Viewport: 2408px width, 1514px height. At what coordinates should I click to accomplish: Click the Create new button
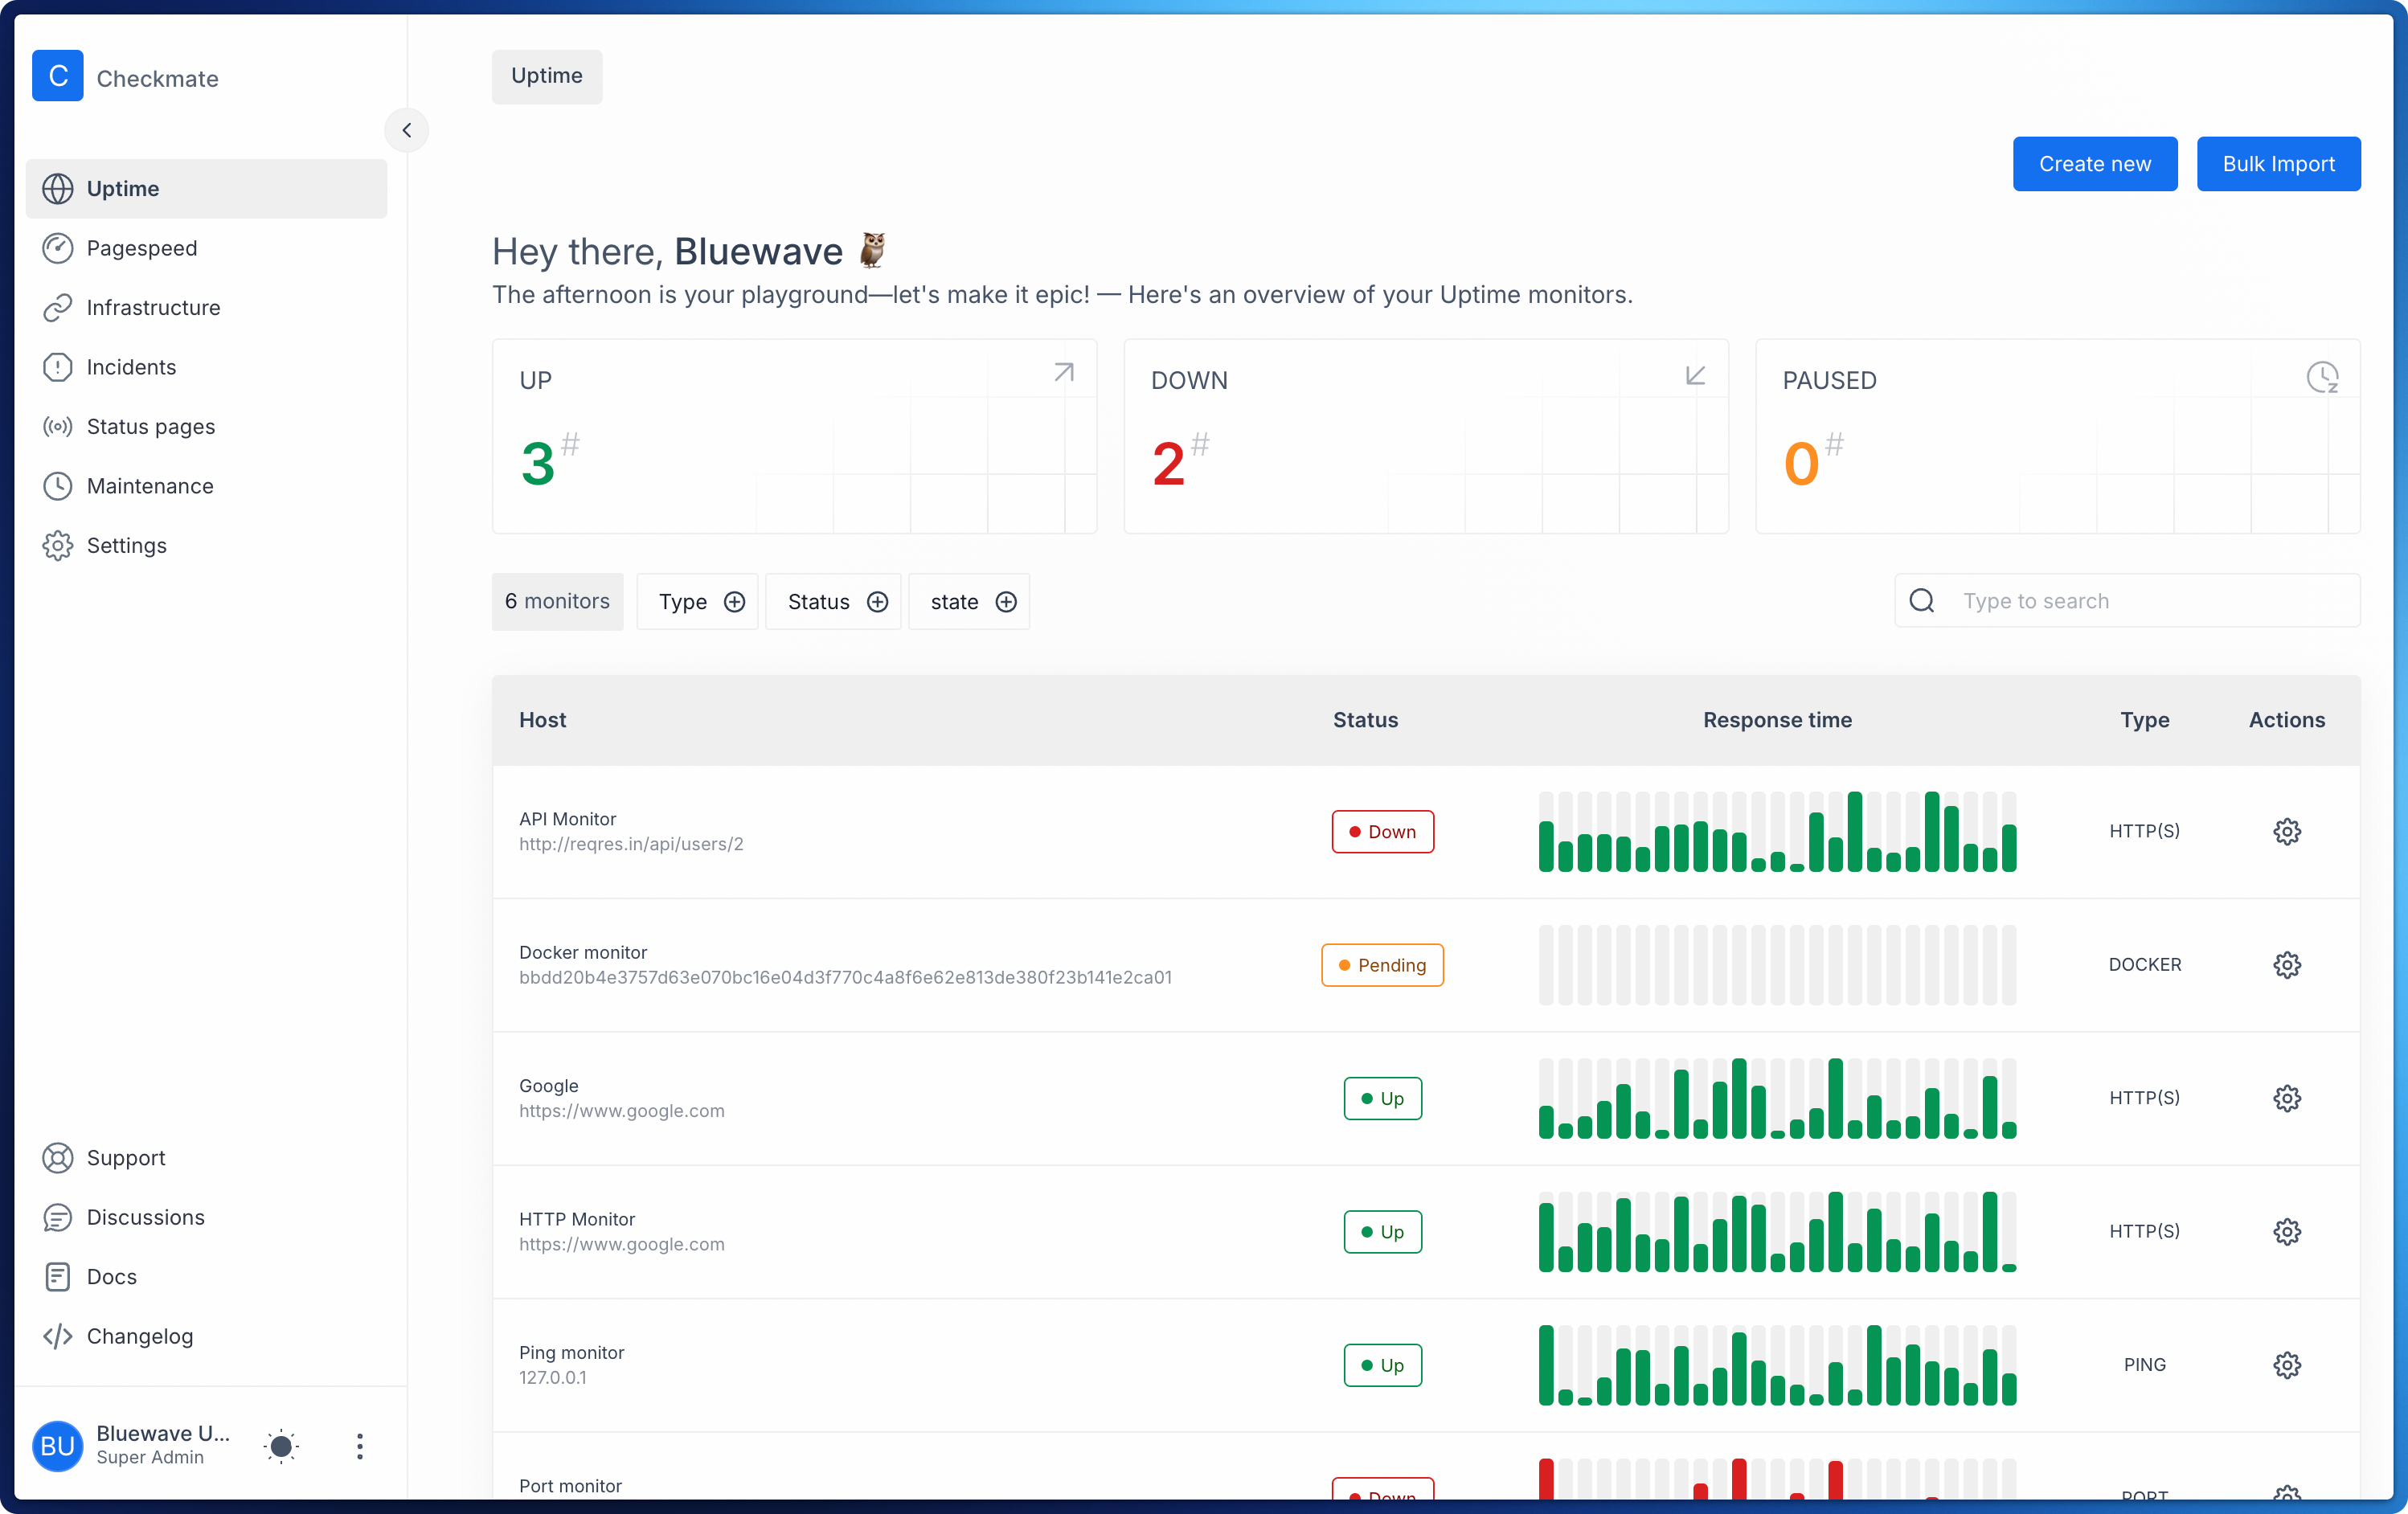click(2094, 164)
